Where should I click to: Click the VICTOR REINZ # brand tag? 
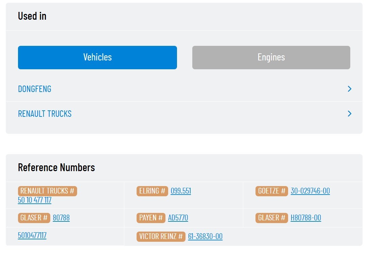click(x=161, y=236)
